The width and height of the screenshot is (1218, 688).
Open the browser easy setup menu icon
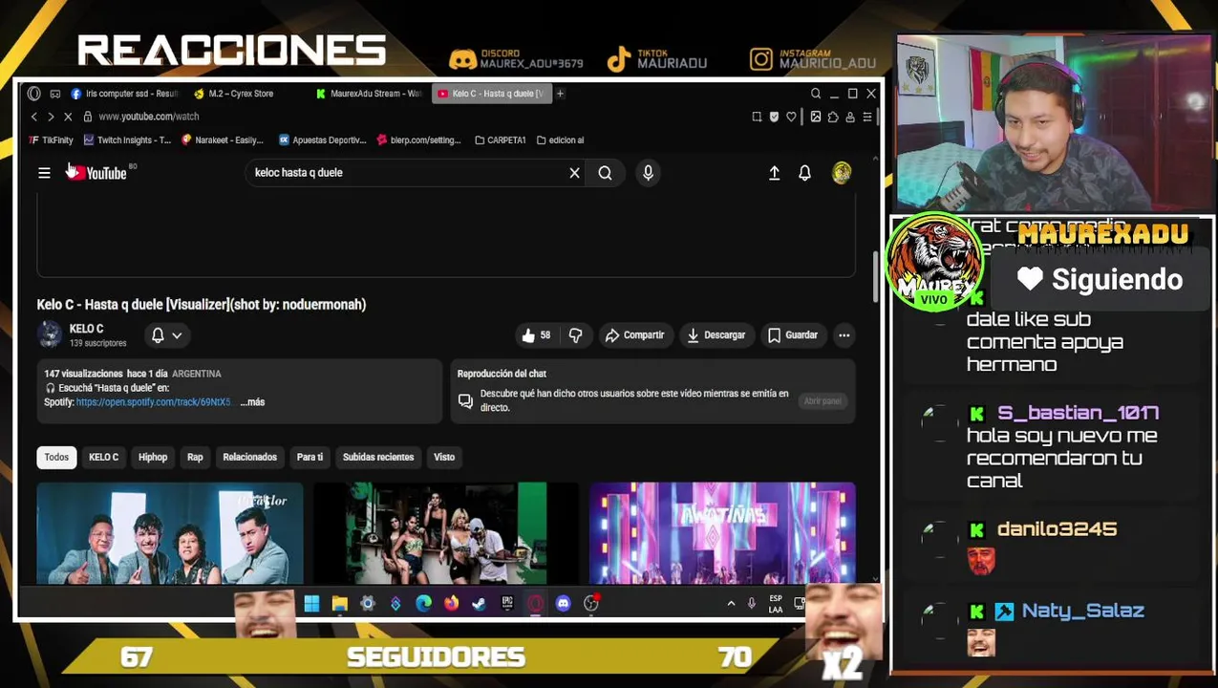[866, 117]
